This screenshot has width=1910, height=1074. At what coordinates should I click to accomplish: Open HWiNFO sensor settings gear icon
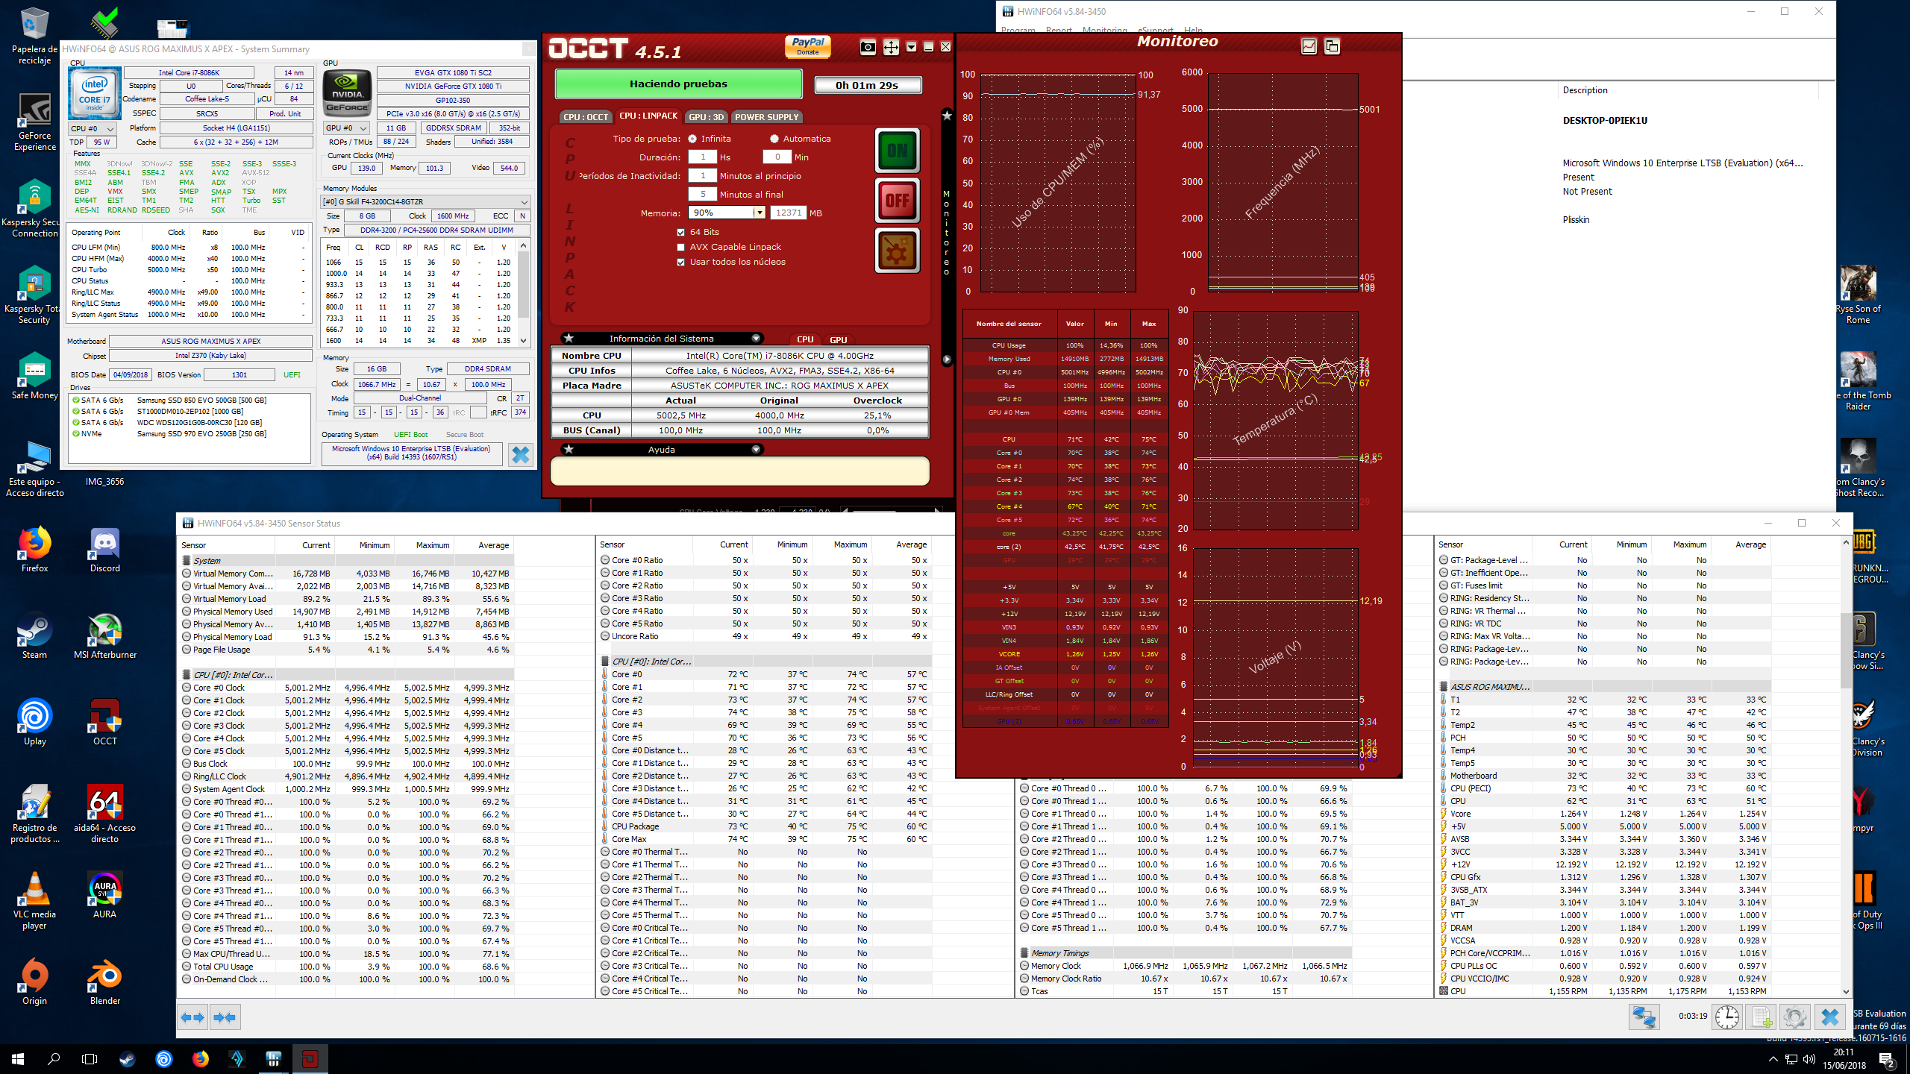point(1795,1017)
